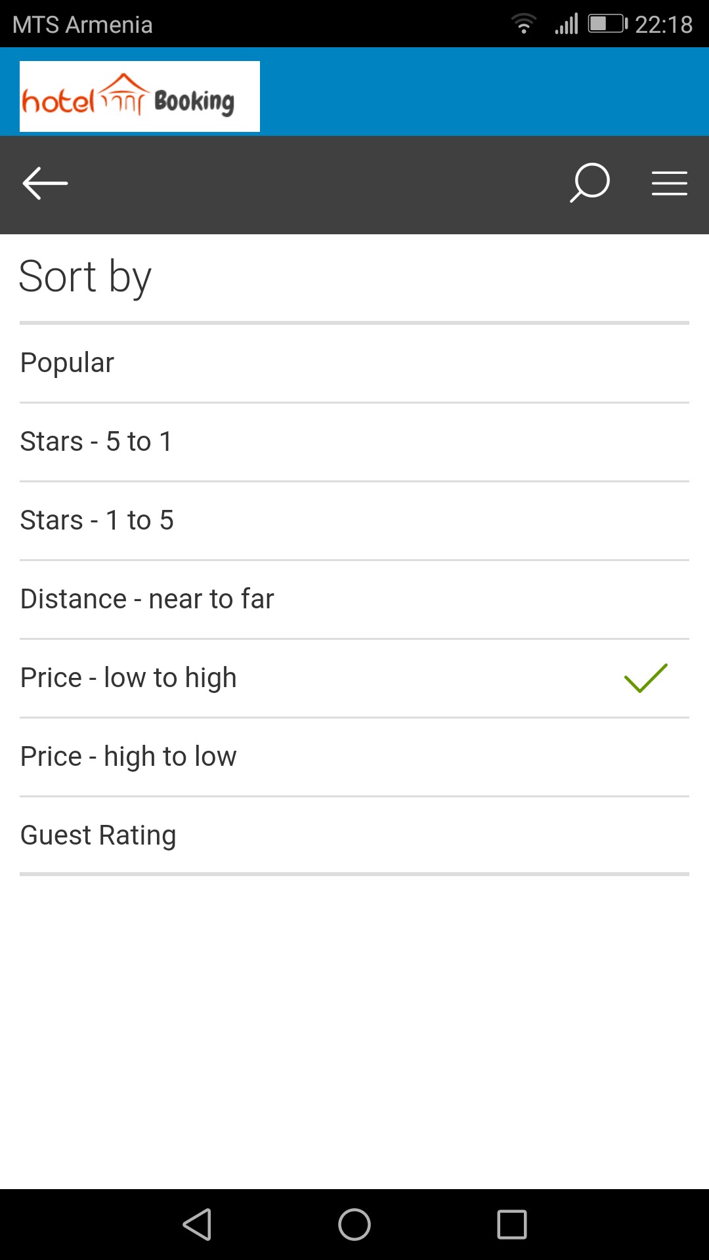Tap the battery status icon
The height and width of the screenshot is (1260, 709).
[x=607, y=24]
